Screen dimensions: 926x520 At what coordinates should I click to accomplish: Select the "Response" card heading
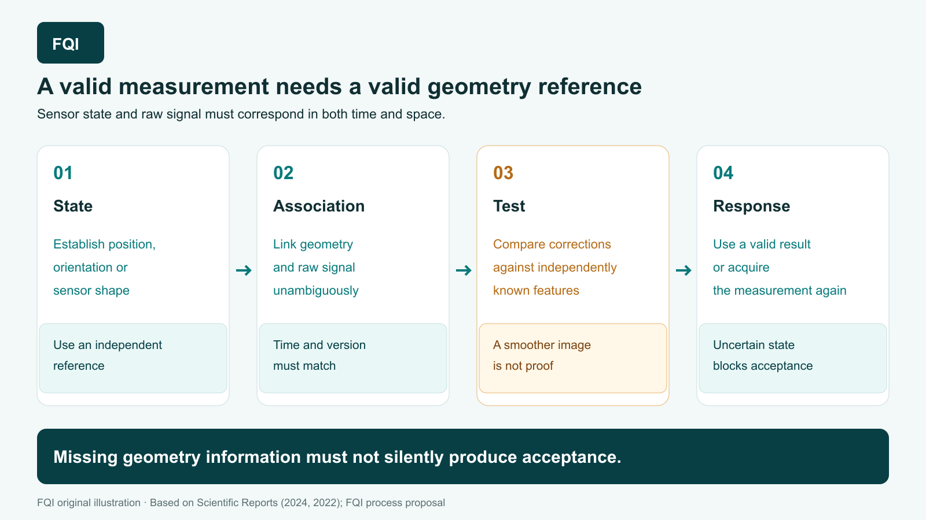point(751,206)
